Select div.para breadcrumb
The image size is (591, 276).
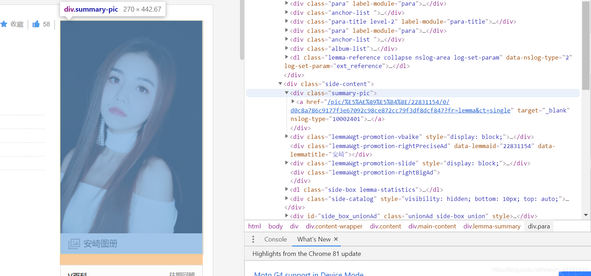(539, 226)
